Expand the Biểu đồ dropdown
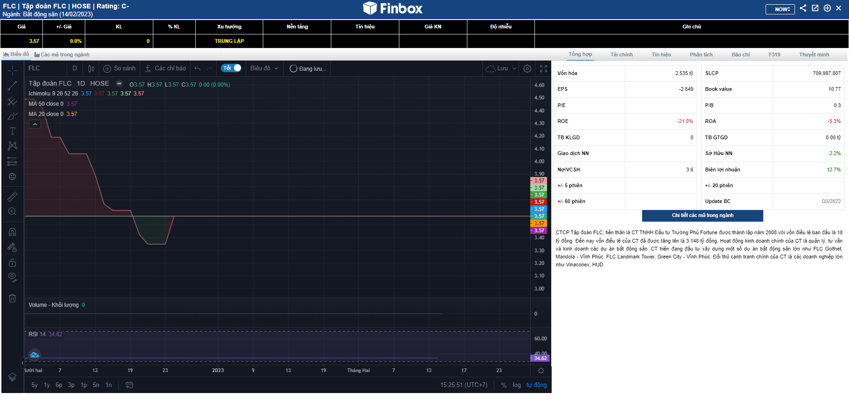Screen dimensions: 849x407 (264, 68)
